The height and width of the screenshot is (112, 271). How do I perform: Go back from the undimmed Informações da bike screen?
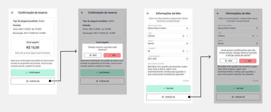pyautogui.click(x=148, y=13)
